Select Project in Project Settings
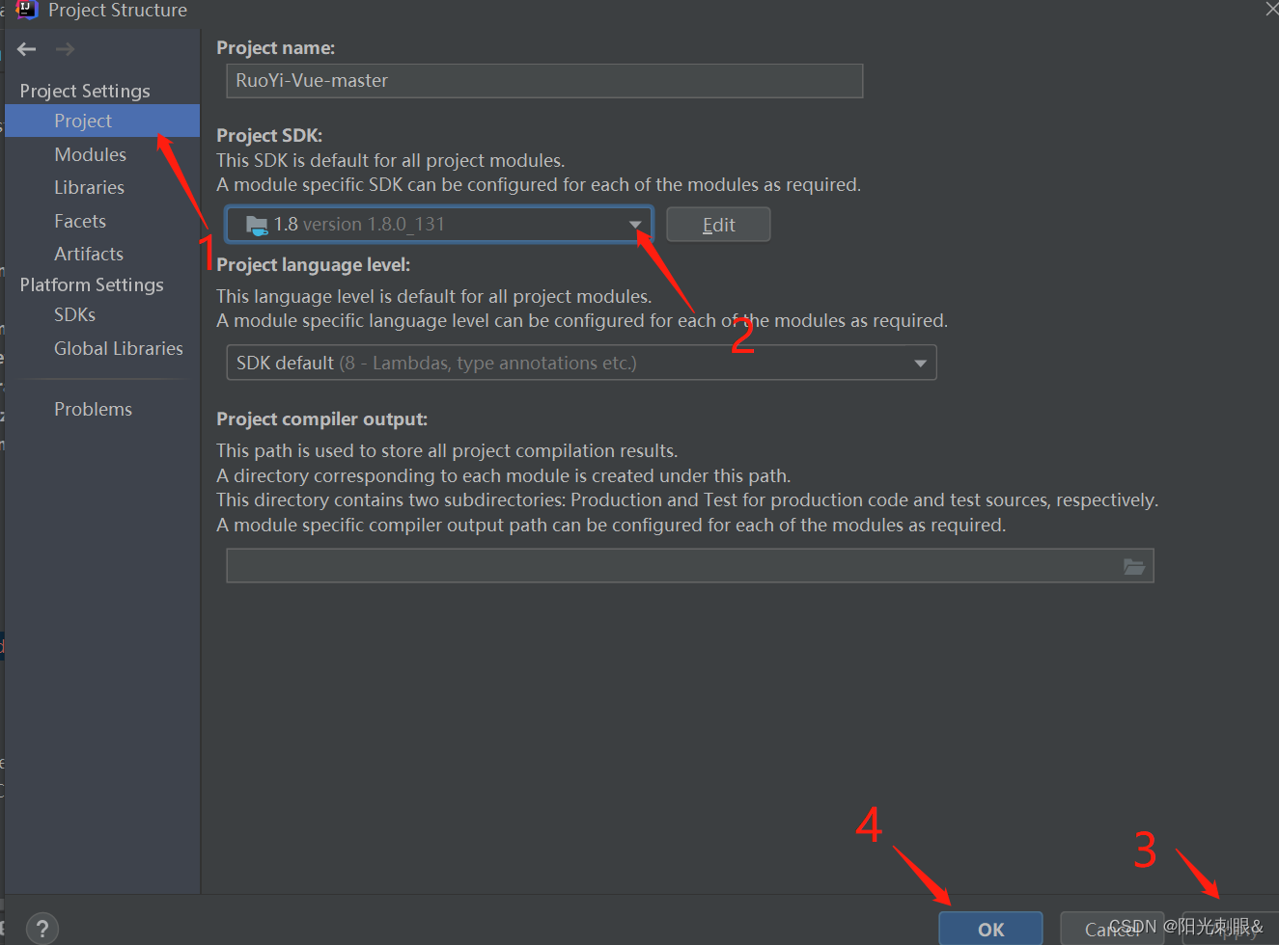1279x945 pixels. tap(102, 121)
